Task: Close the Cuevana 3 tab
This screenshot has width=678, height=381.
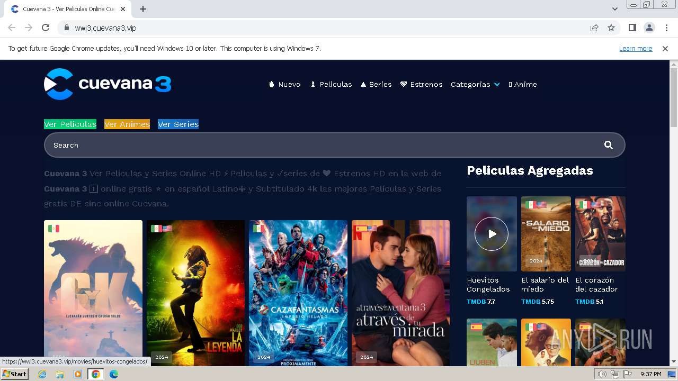Action: [122, 9]
